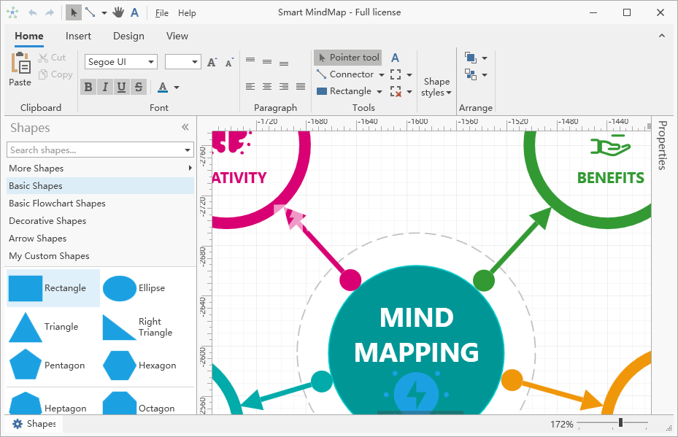Increase font size with larger A icon
The width and height of the screenshot is (678, 437).
pos(212,62)
